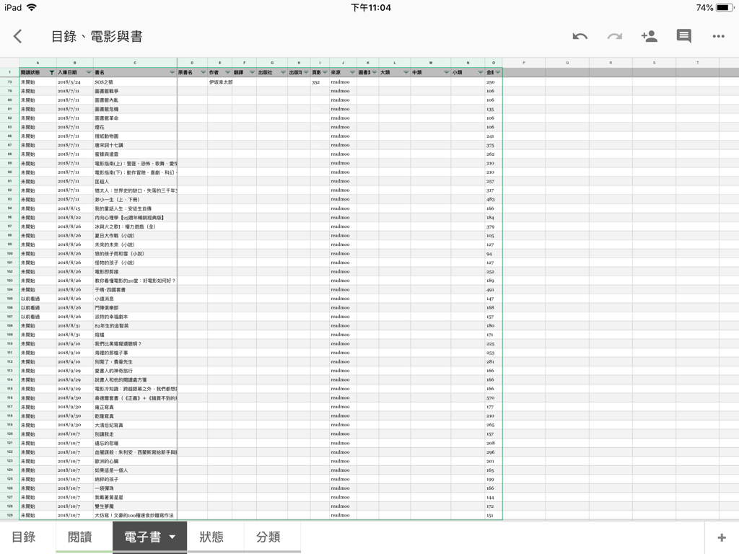This screenshot has height=554, width=739.
Task: Select page count cell 352
Action: tap(320, 82)
